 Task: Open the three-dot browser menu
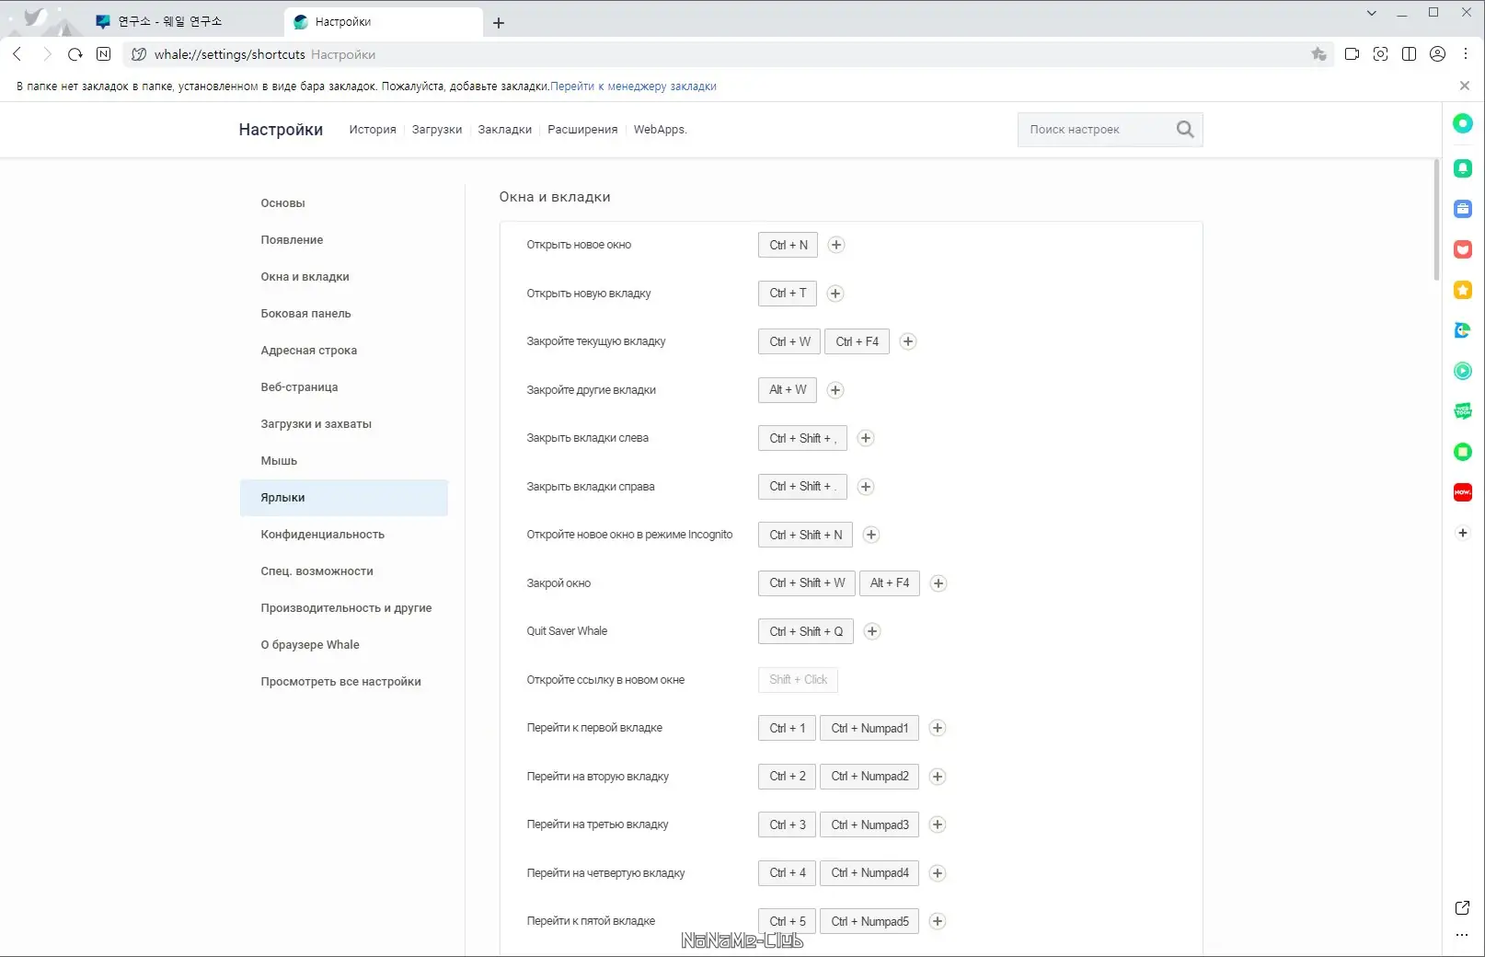(x=1466, y=54)
